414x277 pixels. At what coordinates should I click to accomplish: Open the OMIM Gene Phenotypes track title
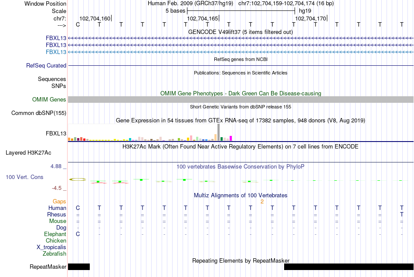(241, 93)
